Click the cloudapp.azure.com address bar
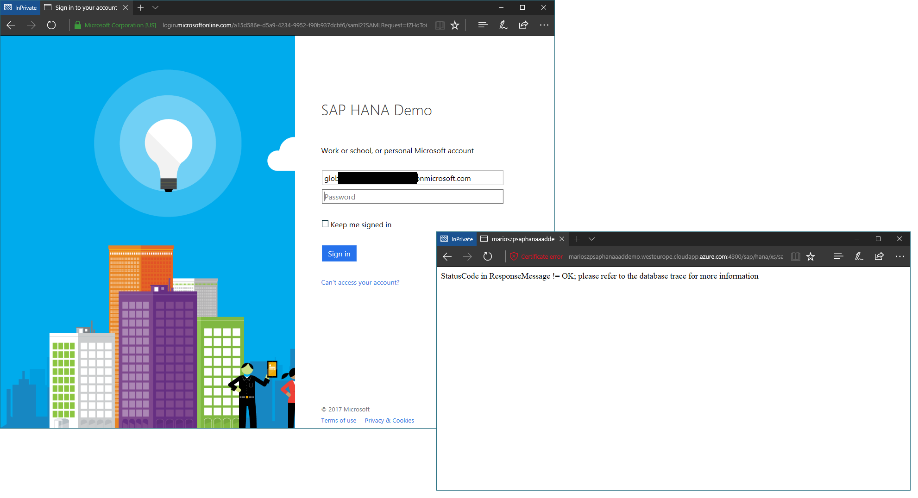Image resolution: width=918 pixels, height=498 pixels. coord(676,256)
